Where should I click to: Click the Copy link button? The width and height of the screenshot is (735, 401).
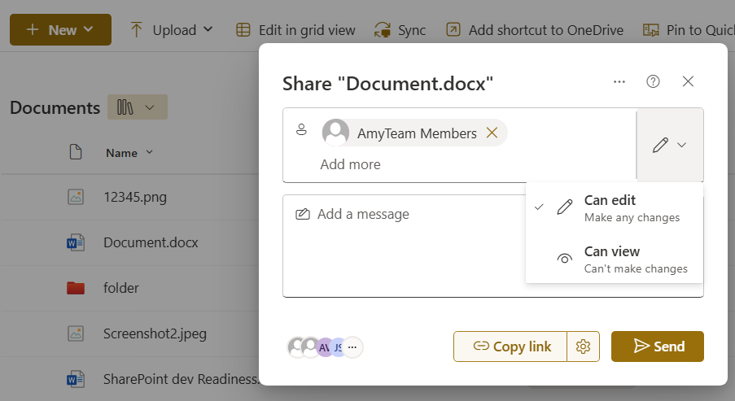[x=510, y=347]
